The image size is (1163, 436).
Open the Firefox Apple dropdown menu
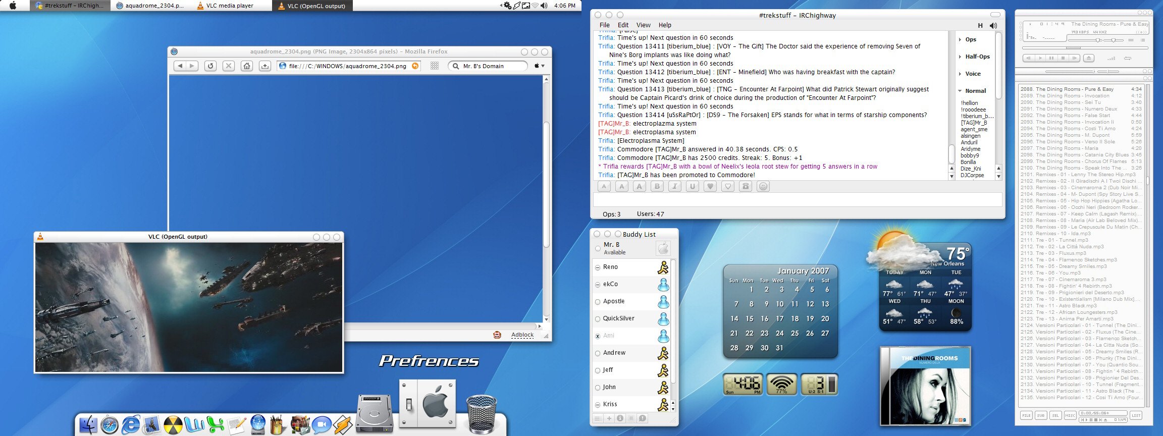539,66
